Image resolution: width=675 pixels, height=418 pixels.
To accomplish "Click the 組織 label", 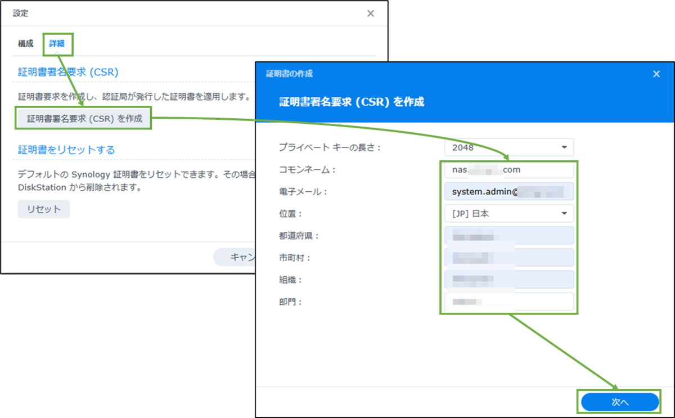I will click(291, 280).
